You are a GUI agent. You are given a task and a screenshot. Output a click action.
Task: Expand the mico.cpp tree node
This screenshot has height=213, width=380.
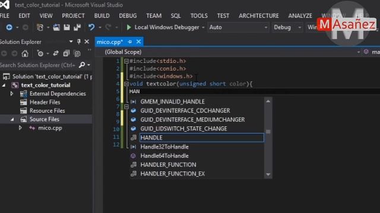[x=20, y=128]
